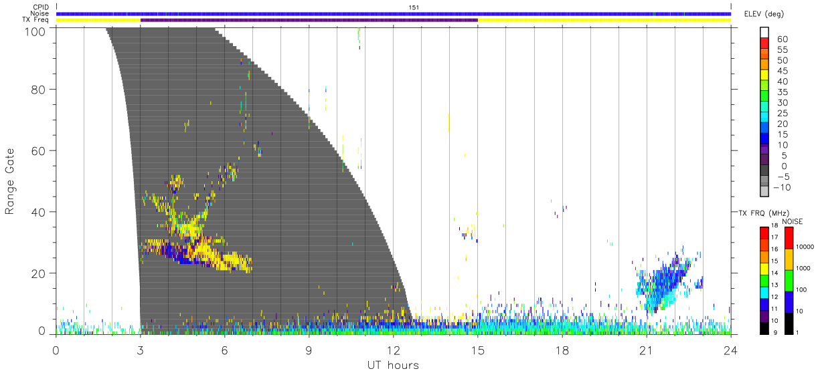Click the NOISE colorbar label '1'

pyautogui.click(x=797, y=332)
